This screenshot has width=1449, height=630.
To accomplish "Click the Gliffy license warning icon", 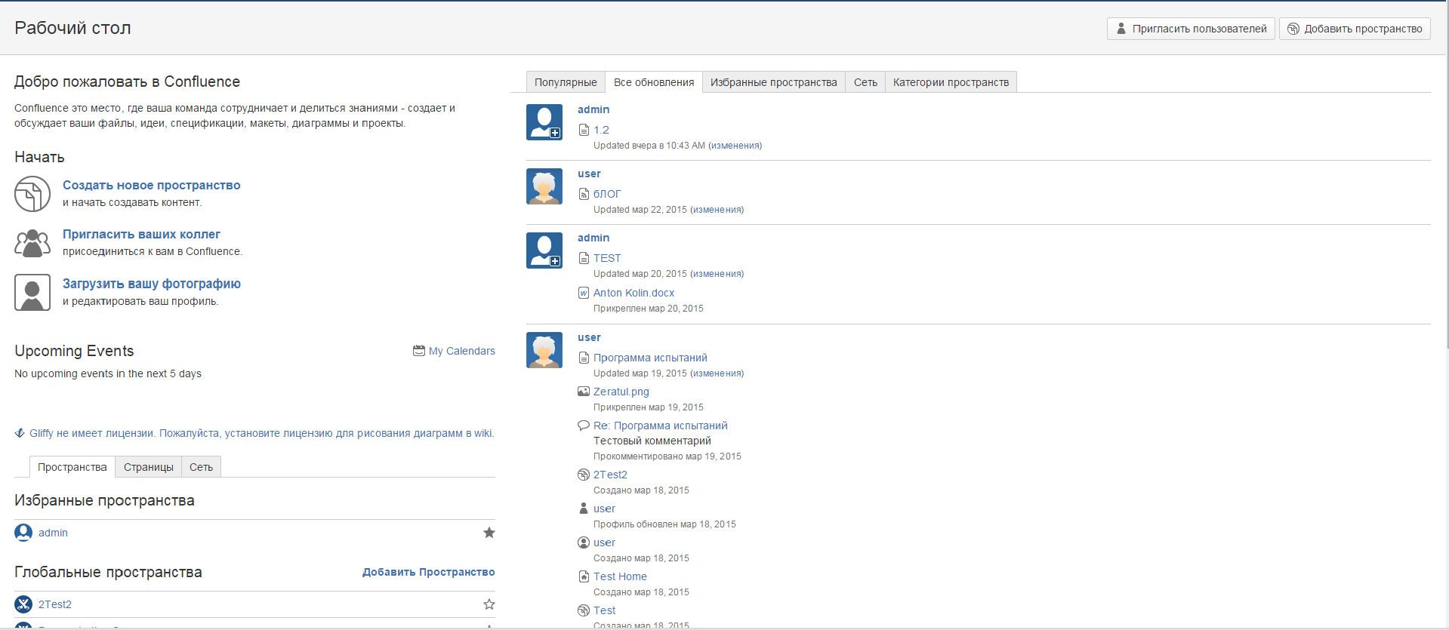I will pos(20,433).
